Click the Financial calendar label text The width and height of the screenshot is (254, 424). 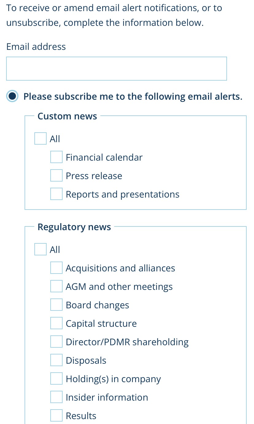coord(104,158)
